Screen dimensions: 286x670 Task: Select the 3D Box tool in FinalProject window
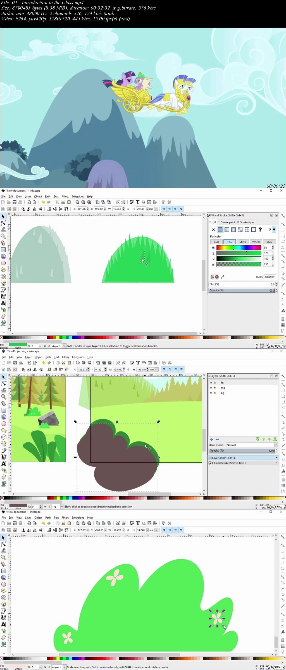[4, 417]
